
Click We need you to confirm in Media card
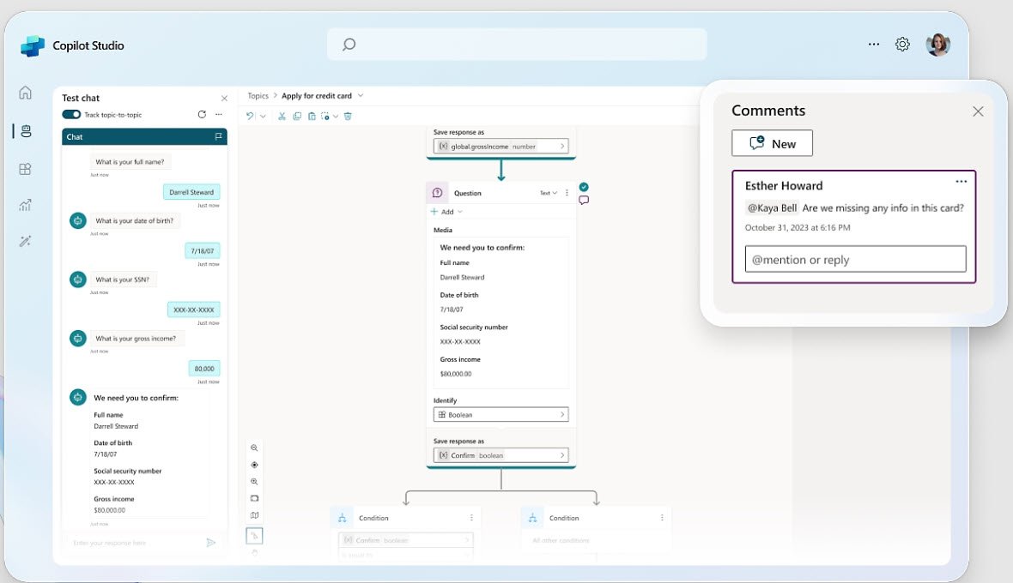(x=482, y=248)
